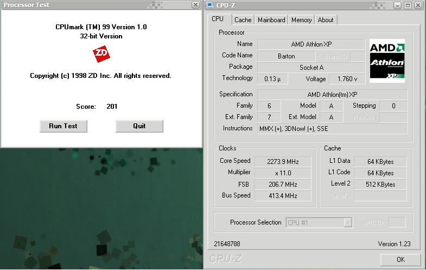
Task: Select the CPU tab
Action: point(218,19)
